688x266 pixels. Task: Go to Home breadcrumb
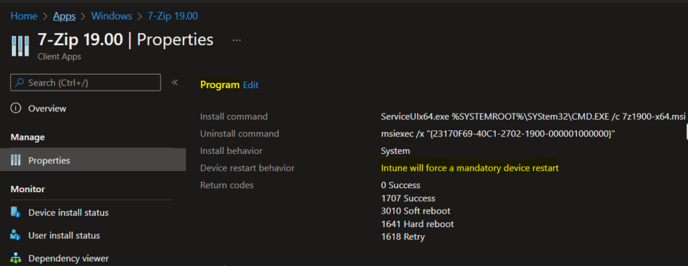click(24, 16)
